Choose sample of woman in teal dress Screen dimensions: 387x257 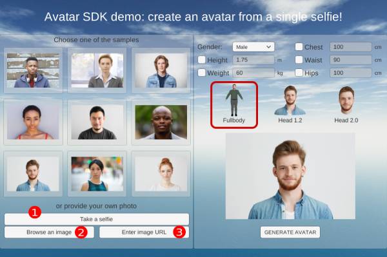pyautogui.click(x=97, y=174)
